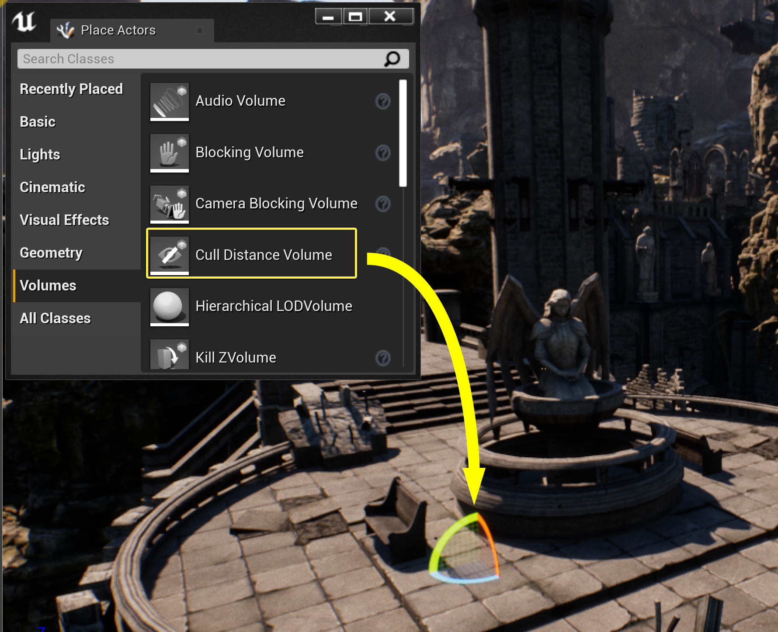Screen dimensions: 778x632
Task: Close the Place Actors tab
Action: point(200,30)
